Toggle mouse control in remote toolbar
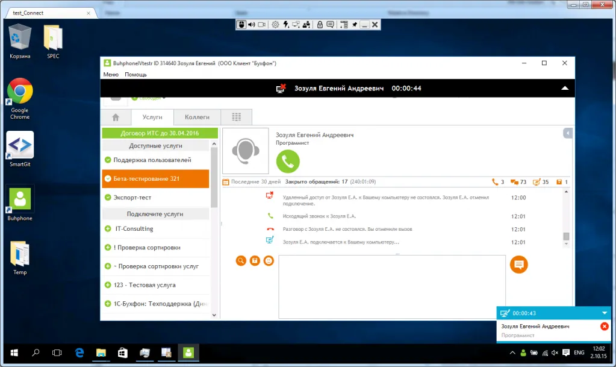Viewport: 616px width, 367px height. (x=241, y=25)
